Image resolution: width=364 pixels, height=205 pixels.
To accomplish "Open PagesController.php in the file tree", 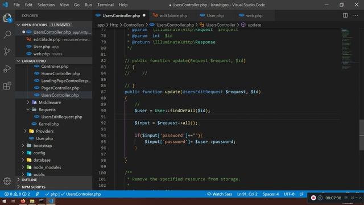I will click(x=54, y=88).
